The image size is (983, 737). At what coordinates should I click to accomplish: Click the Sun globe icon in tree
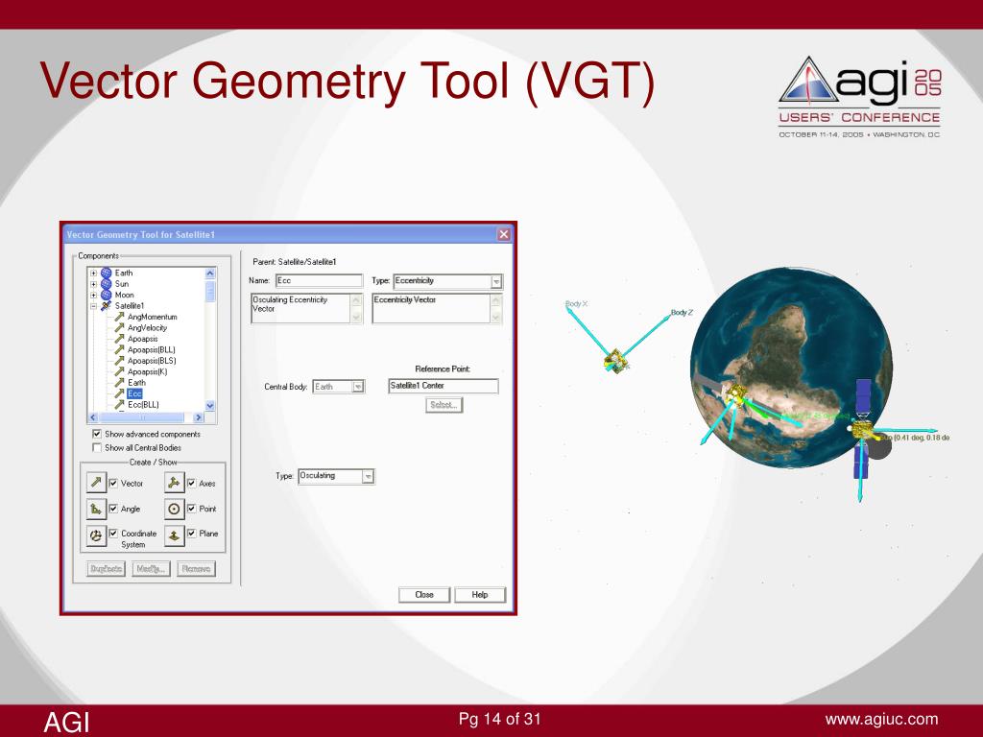point(106,284)
